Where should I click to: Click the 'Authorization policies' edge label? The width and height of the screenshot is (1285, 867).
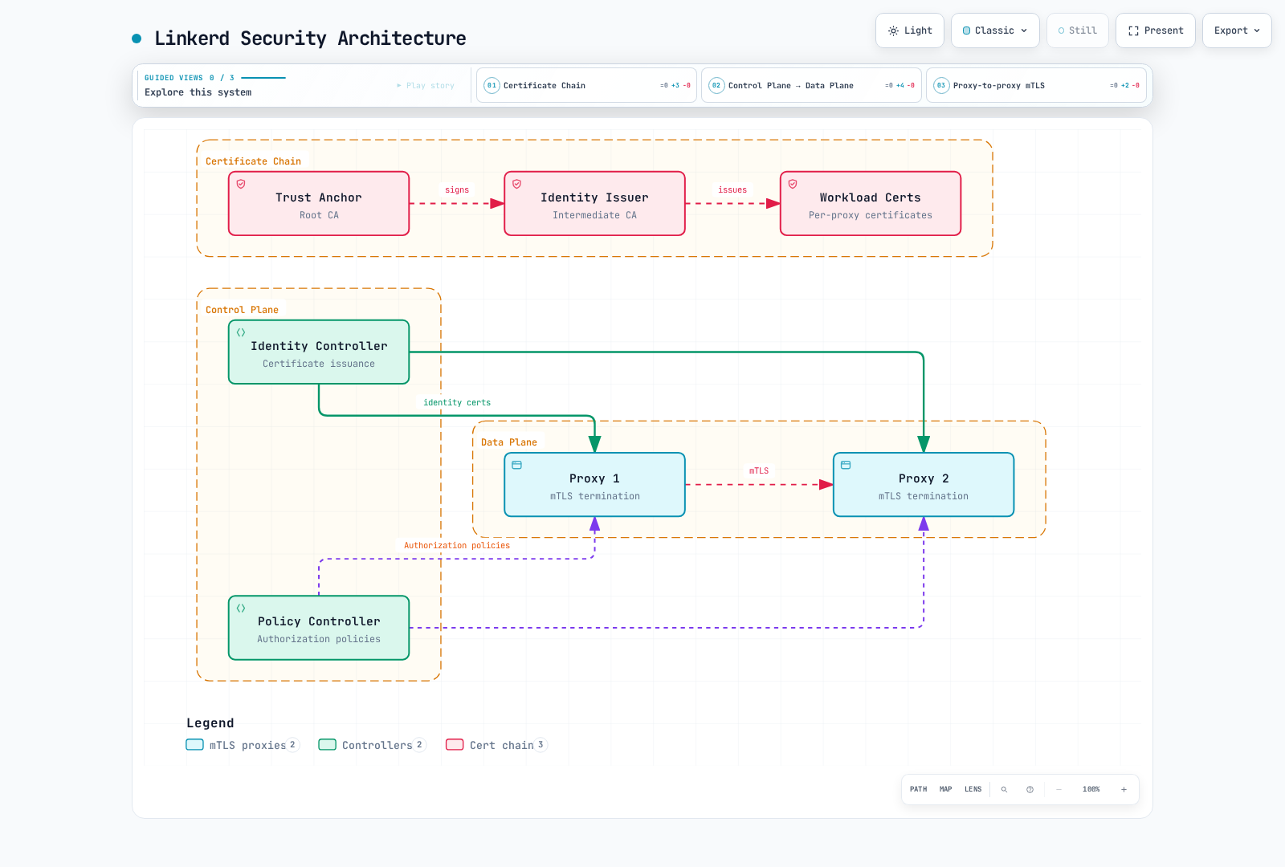(x=457, y=545)
